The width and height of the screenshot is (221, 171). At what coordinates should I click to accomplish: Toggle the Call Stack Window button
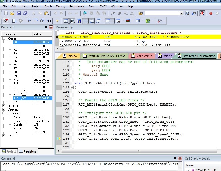point(92,21)
